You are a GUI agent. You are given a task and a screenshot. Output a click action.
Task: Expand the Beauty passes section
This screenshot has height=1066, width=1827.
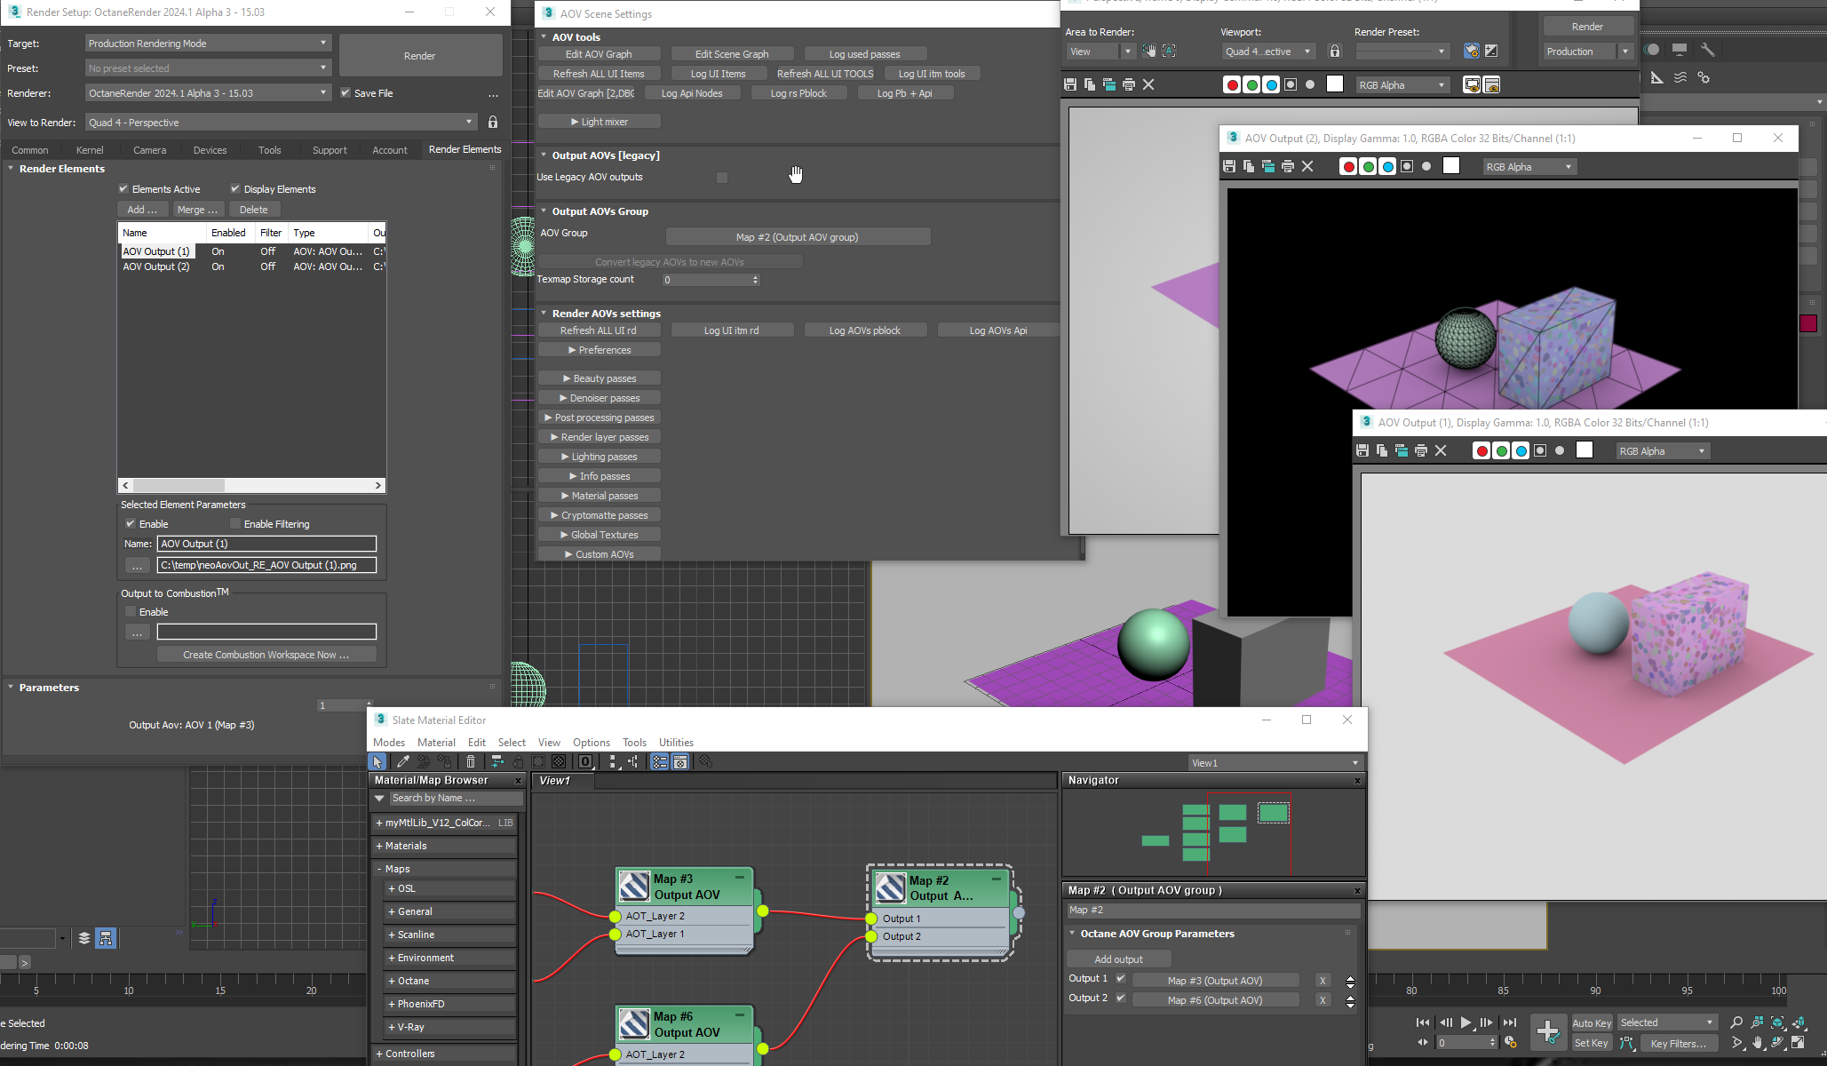pos(600,378)
